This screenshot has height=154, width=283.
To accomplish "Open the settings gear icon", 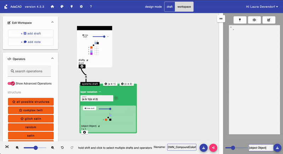I will [x=81, y=7].
